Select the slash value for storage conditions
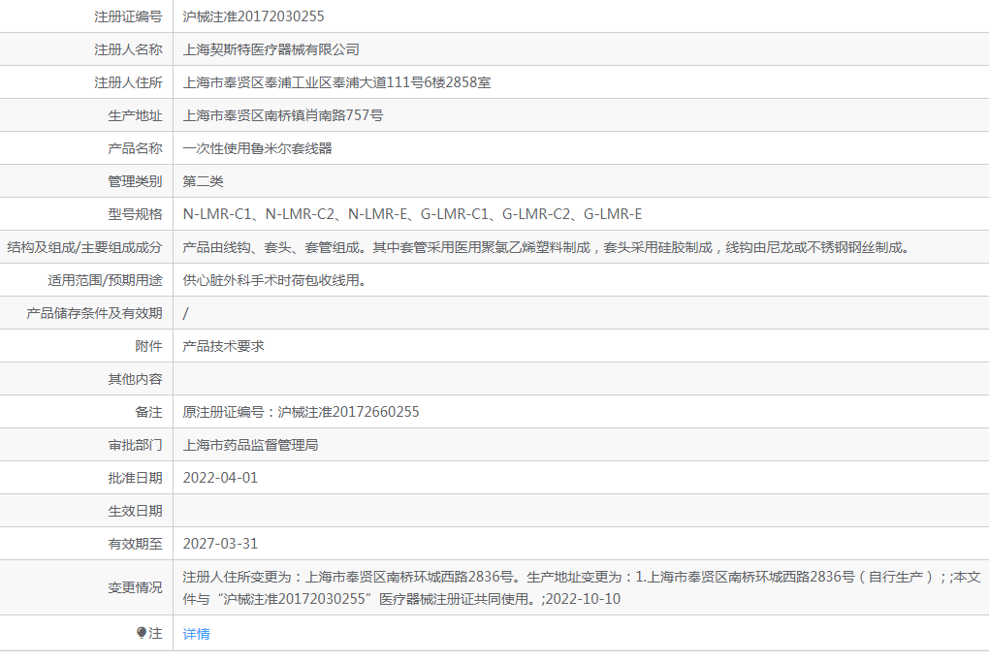 click(x=185, y=313)
